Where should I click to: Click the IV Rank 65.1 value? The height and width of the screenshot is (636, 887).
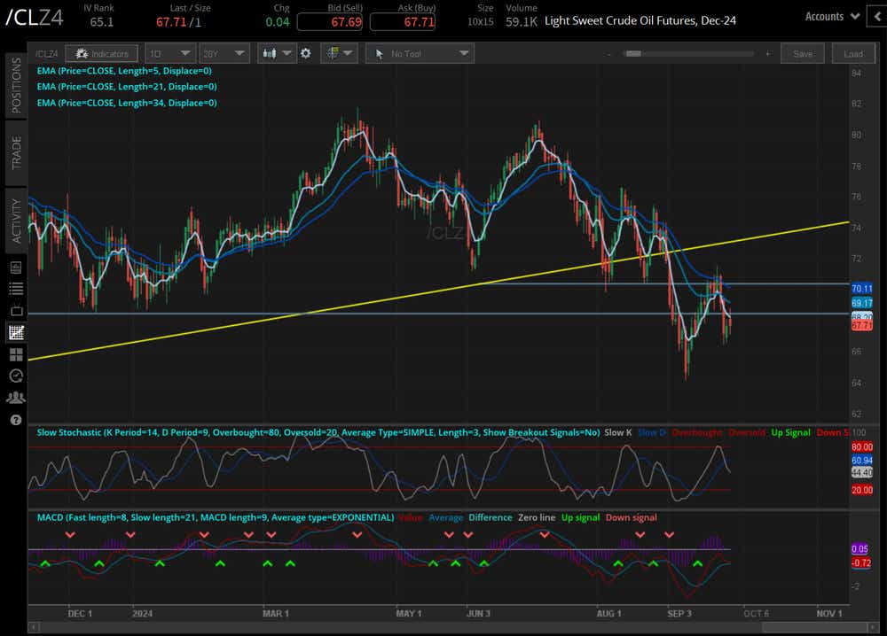point(102,22)
